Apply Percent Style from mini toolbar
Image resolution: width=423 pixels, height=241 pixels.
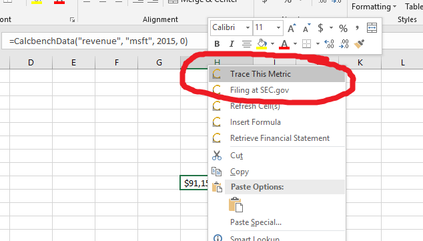click(x=343, y=28)
